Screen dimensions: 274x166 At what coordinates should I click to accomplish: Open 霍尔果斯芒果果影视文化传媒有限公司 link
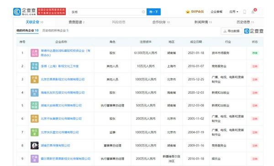tap(65, 159)
